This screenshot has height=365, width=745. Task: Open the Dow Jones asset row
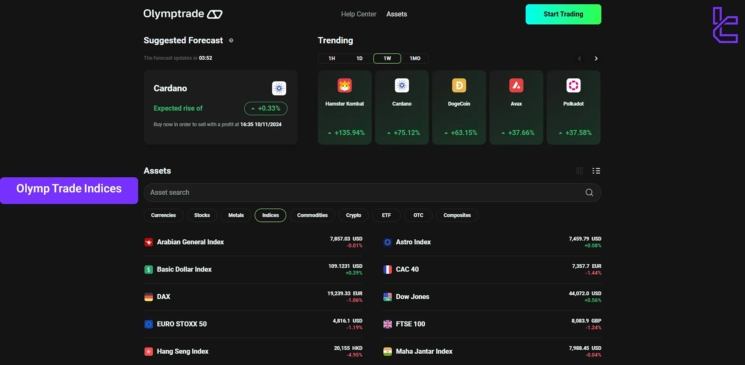pyautogui.click(x=492, y=297)
